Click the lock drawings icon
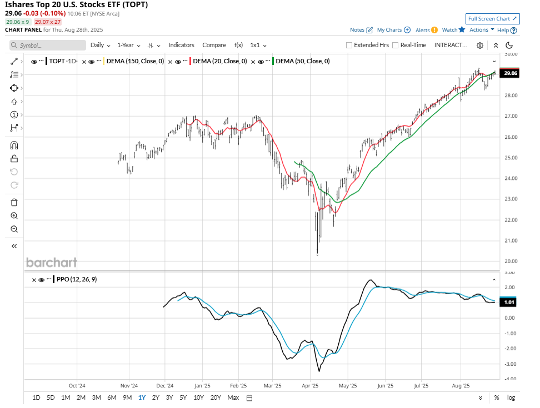 14,159
